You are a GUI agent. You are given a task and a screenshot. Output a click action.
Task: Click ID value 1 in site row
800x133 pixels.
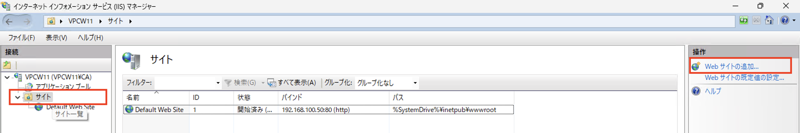point(194,110)
